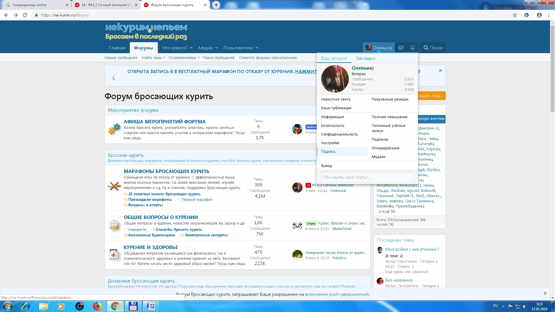This screenshot has height=312, width=555.
Task: Expand the Отслеживаемое dropdown
Action: coord(182,57)
